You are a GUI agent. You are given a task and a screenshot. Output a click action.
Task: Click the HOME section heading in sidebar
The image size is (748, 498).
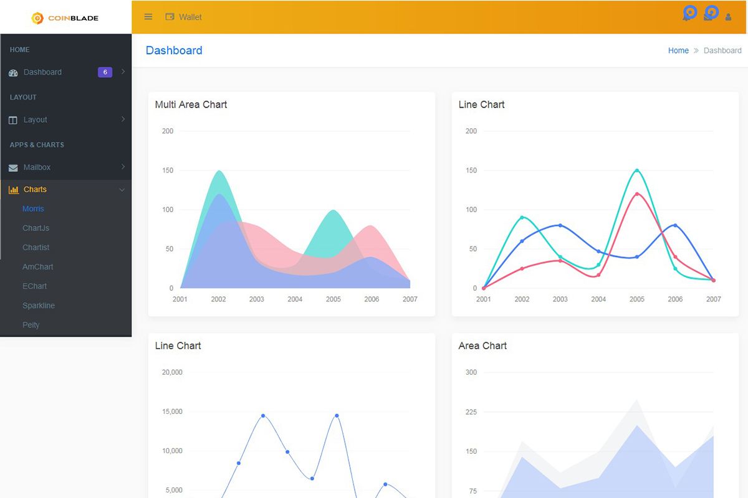pyautogui.click(x=20, y=50)
